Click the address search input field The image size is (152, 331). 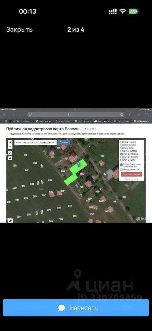coord(35,142)
